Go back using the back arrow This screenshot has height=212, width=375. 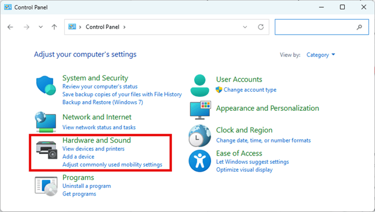click(x=10, y=27)
